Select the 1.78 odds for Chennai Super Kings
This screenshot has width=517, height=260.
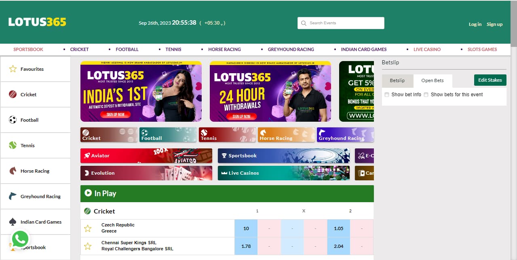click(246, 246)
